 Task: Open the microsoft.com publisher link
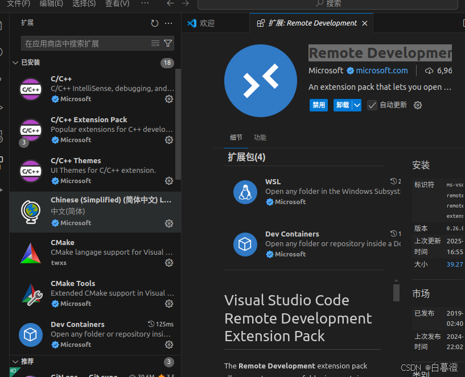(382, 71)
